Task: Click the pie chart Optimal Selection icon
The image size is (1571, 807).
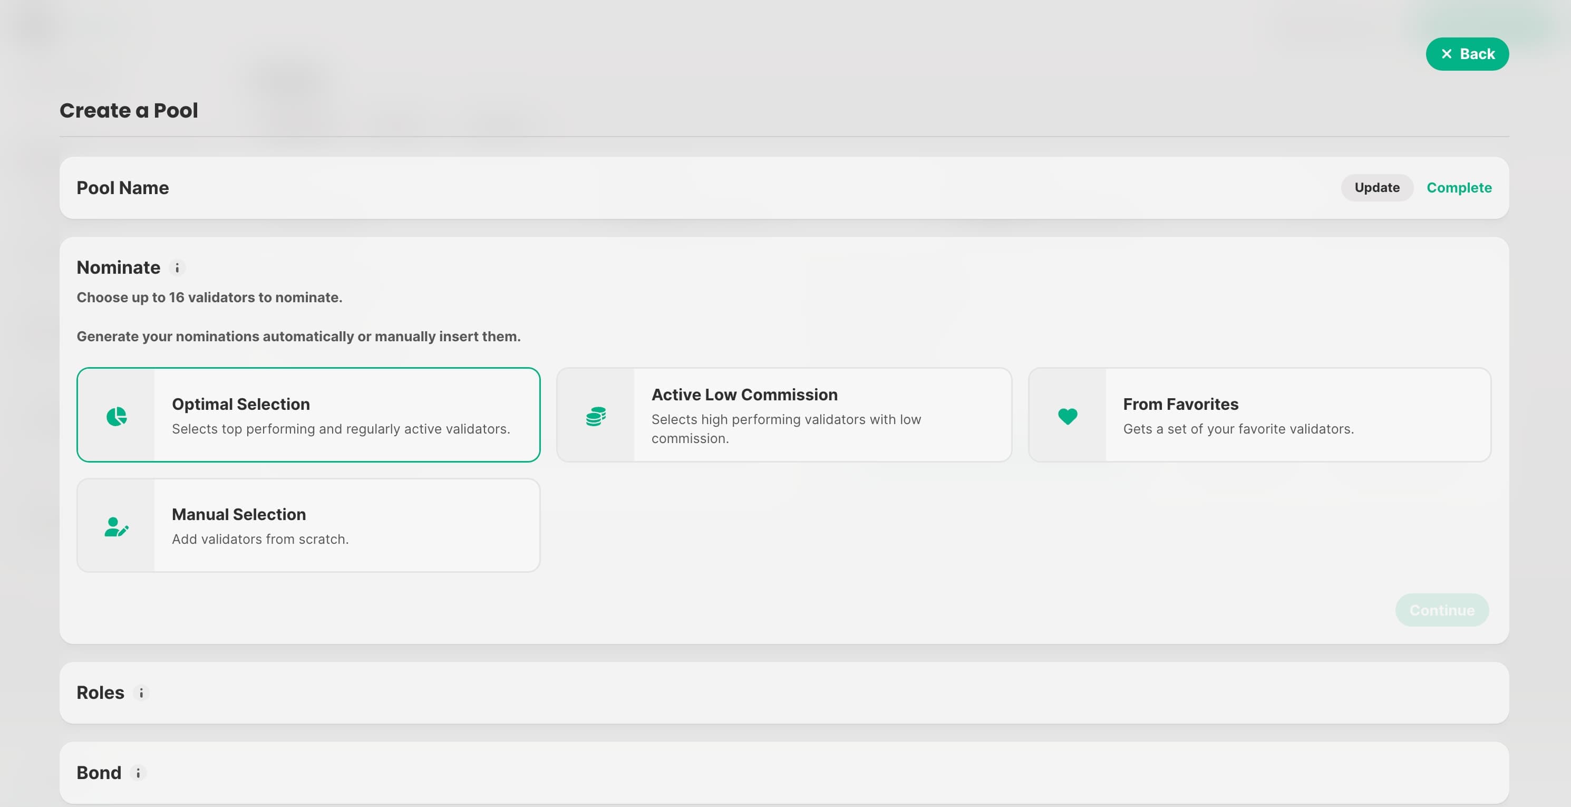Action: click(x=117, y=416)
